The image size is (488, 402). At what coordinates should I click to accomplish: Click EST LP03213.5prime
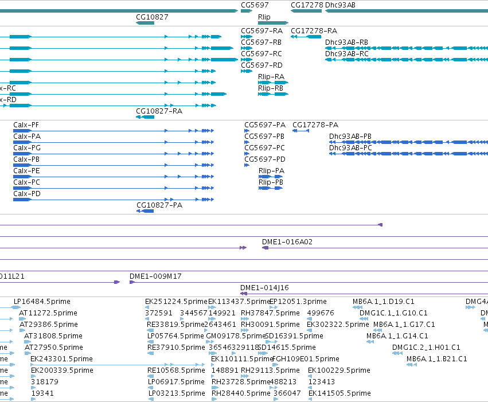point(177,393)
